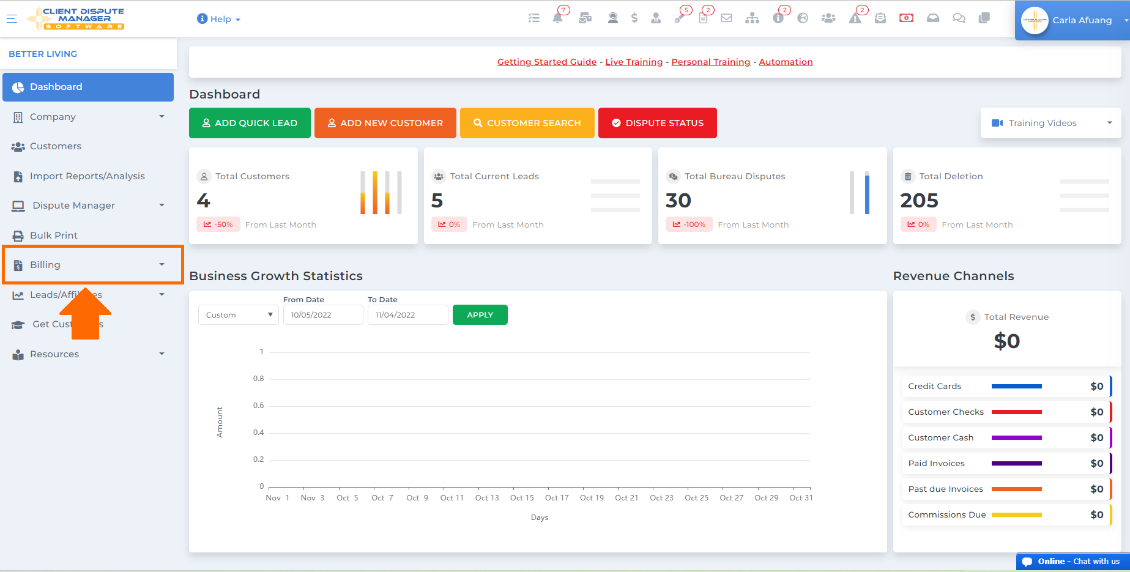Image resolution: width=1130 pixels, height=572 pixels.
Task: Open Import Reports/Analysis in sidebar
Action: click(88, 176)
